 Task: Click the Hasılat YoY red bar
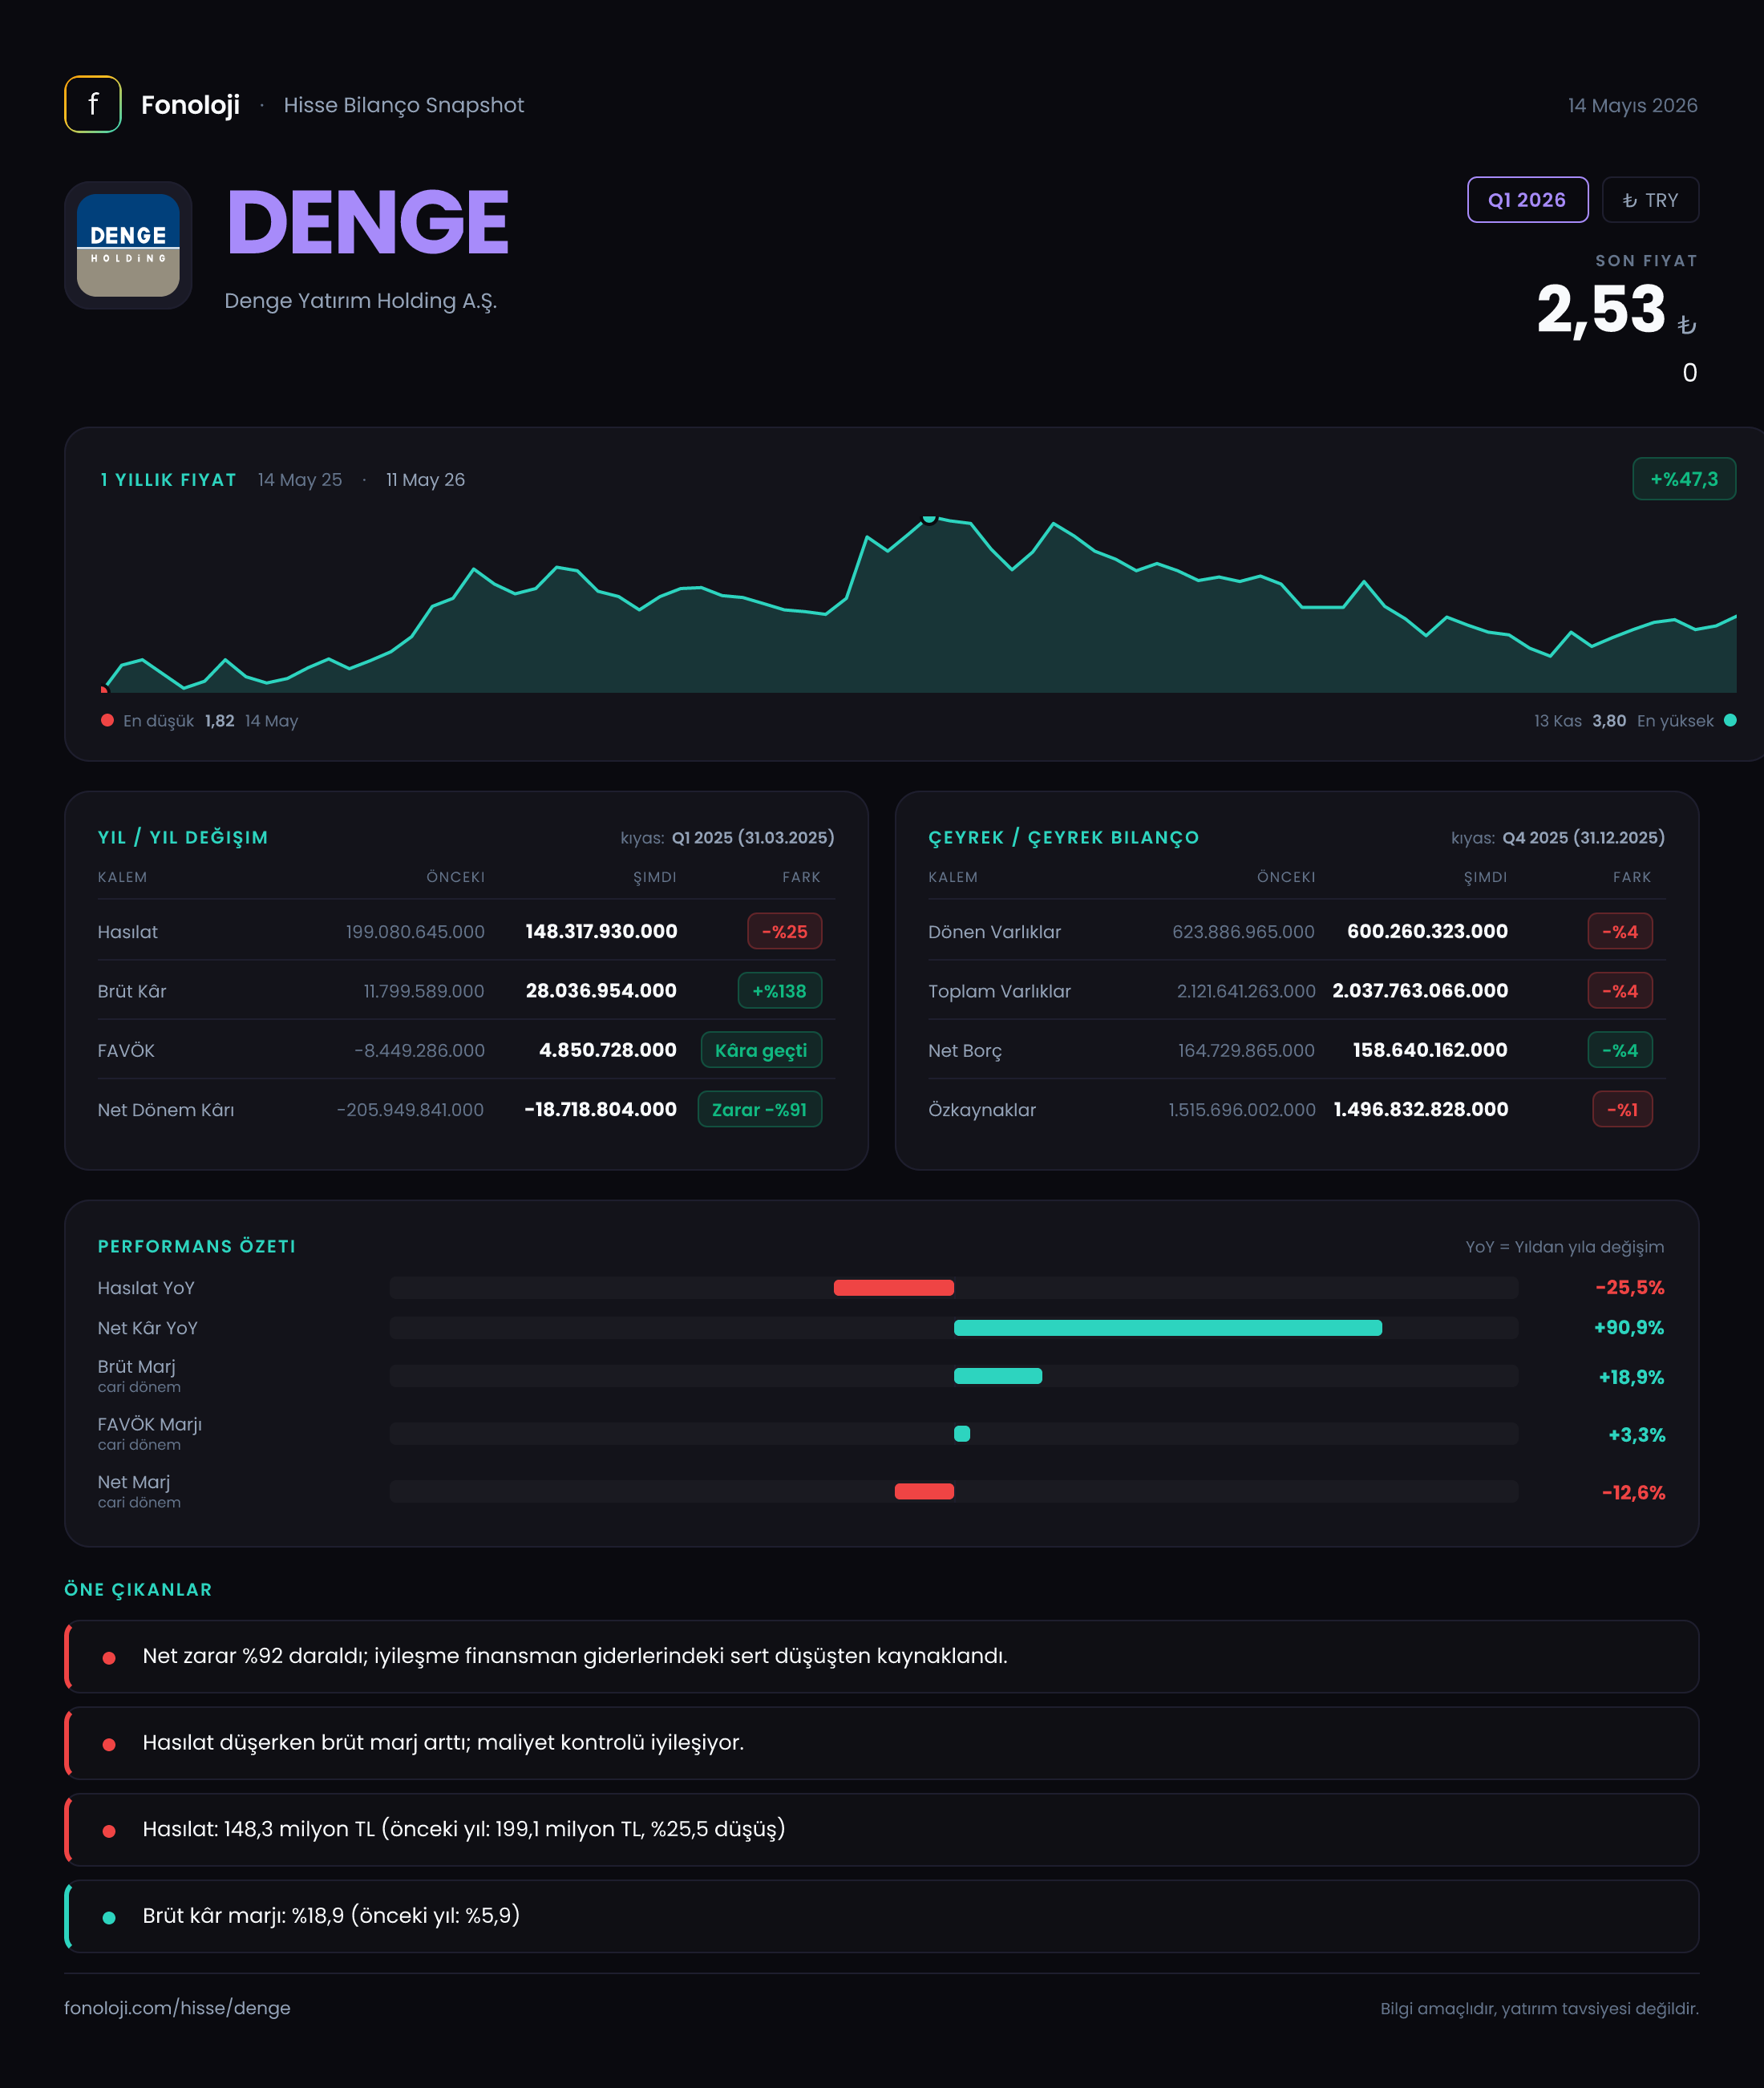(x=894, y=1288)
